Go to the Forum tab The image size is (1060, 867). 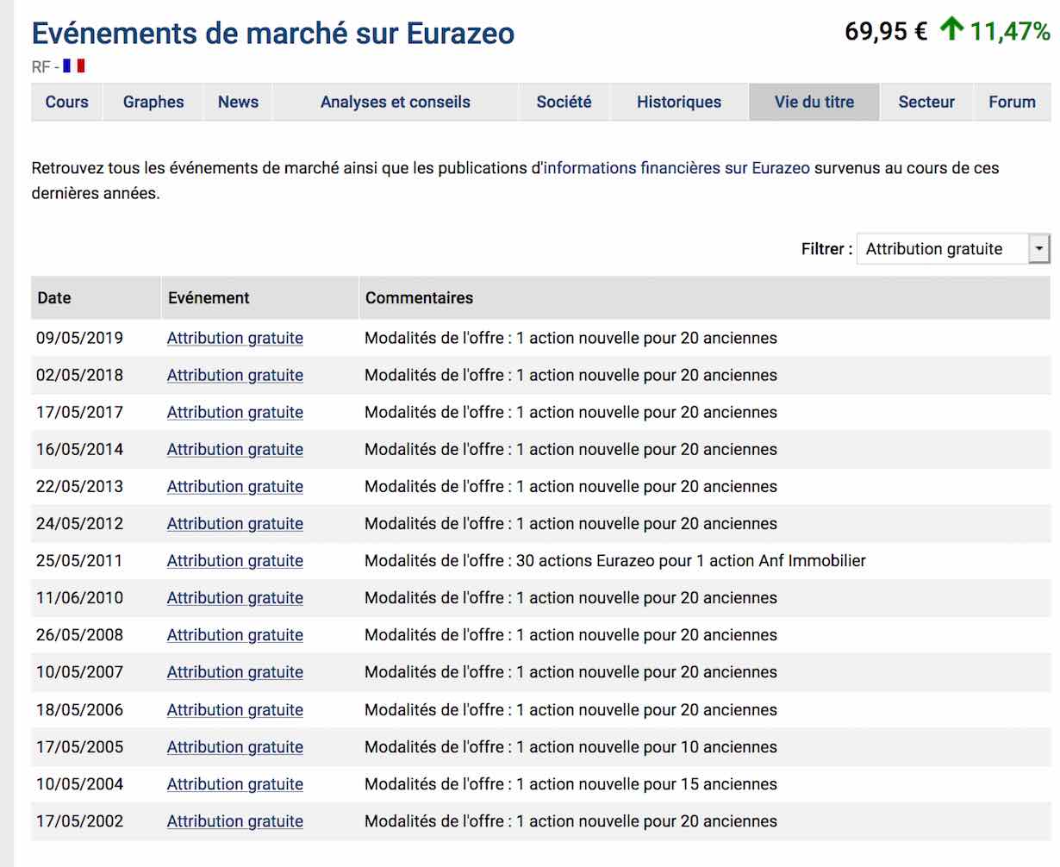pos(1012,102)
